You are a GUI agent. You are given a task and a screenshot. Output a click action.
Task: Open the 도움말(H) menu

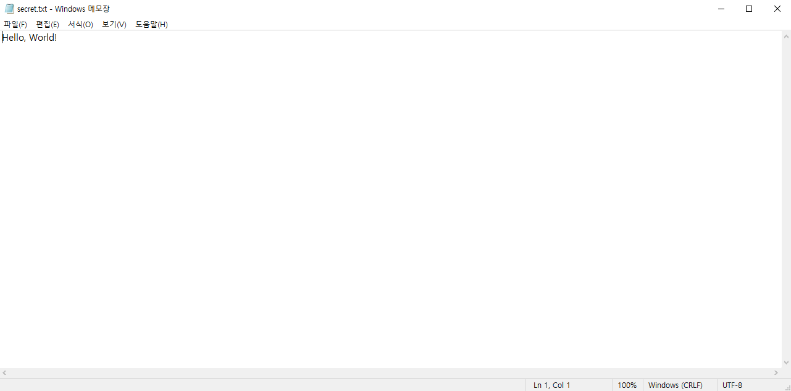point(151,24)
